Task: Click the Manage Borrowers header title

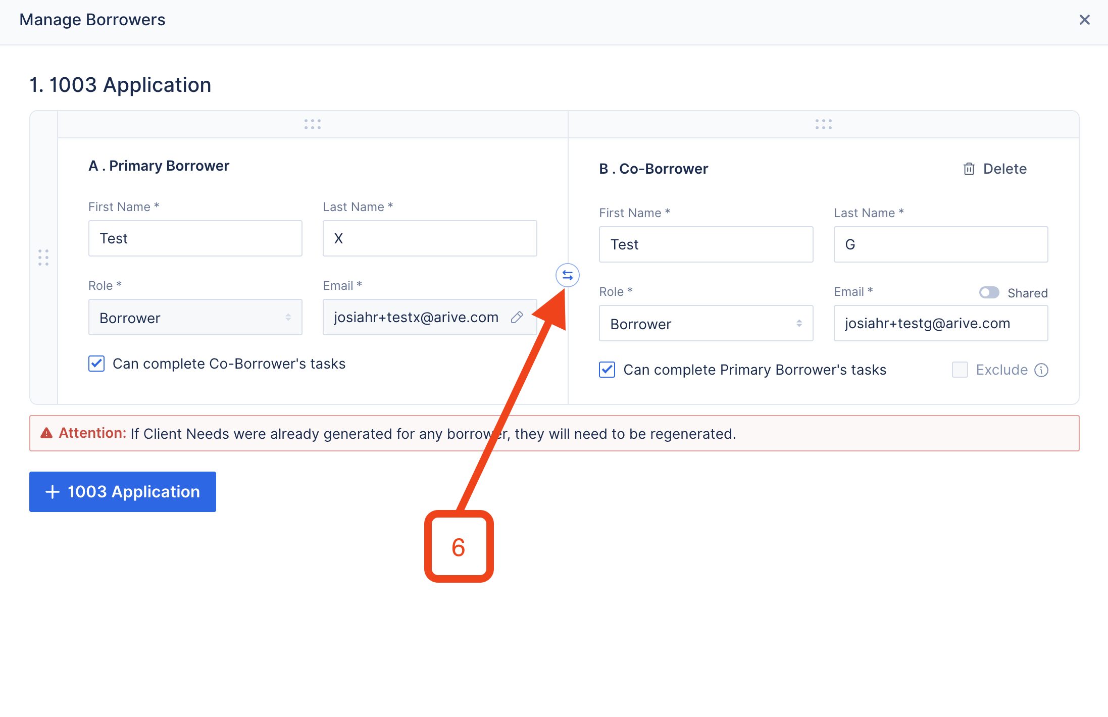Action: click(92, 20)
